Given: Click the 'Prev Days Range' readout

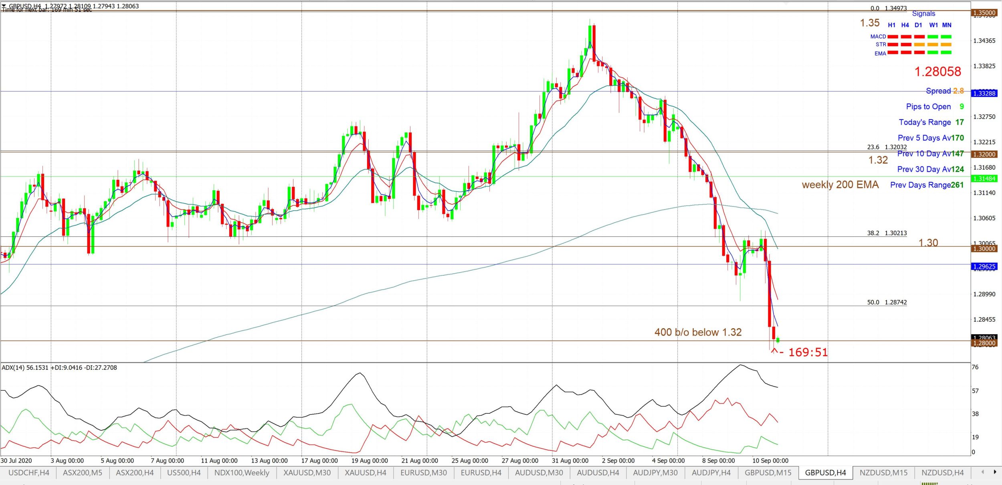Looking at the screenshot, I should tap(927, 185).
